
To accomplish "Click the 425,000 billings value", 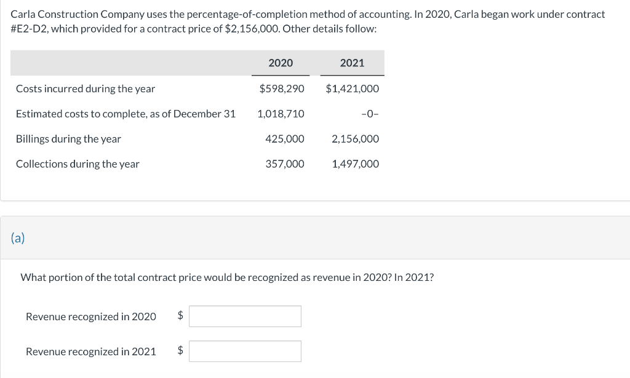I will click(x=285, y=139).
